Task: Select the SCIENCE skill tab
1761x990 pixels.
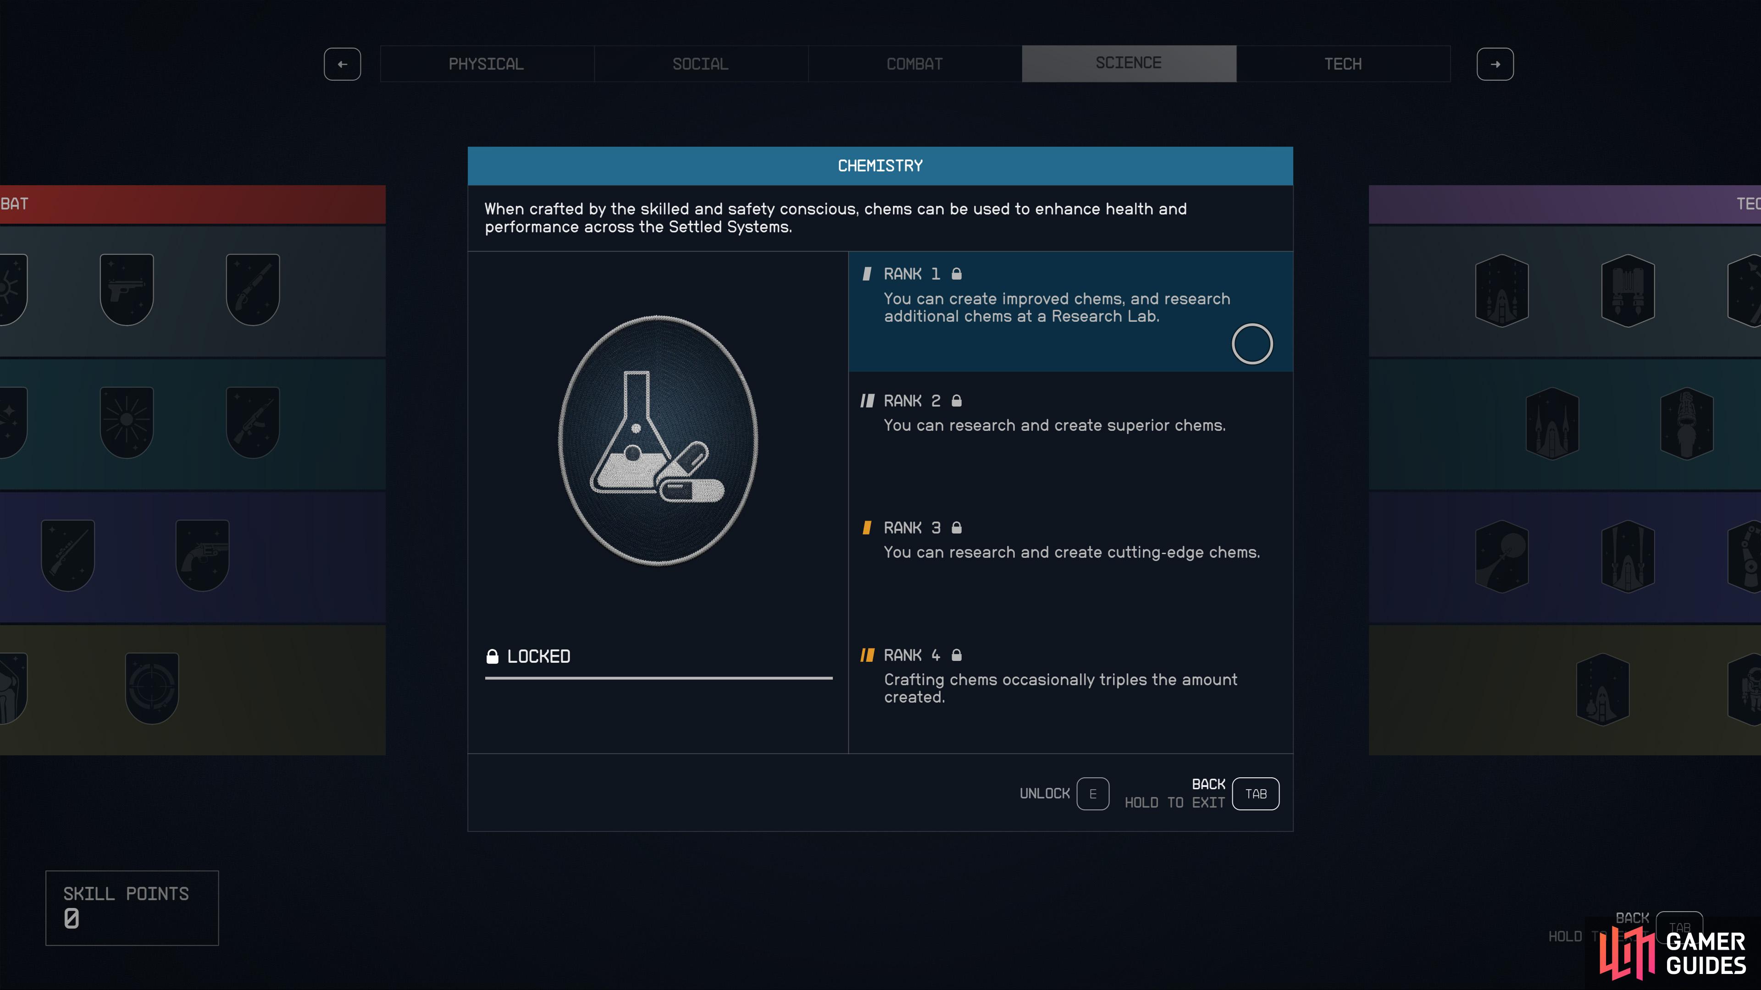Action: [1129, 64]
